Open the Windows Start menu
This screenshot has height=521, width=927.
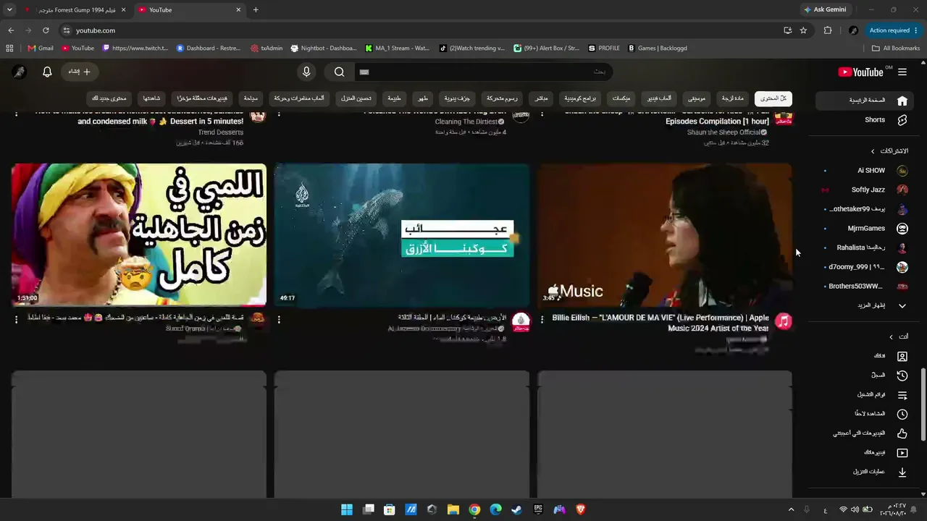tap(347, 509)
